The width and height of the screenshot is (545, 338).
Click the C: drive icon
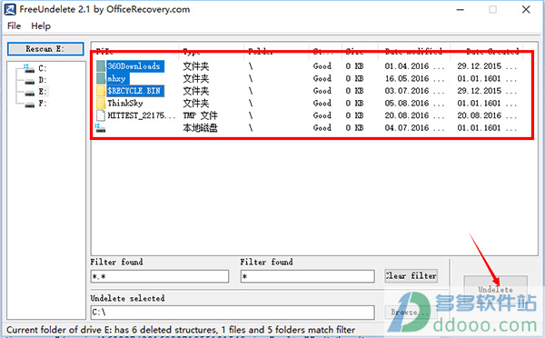[29, 68]
